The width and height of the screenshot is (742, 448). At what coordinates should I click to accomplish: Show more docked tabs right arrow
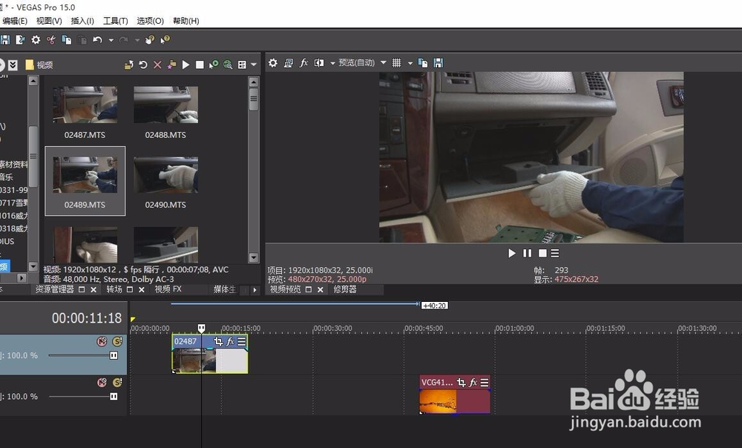(x=255, y=290)
